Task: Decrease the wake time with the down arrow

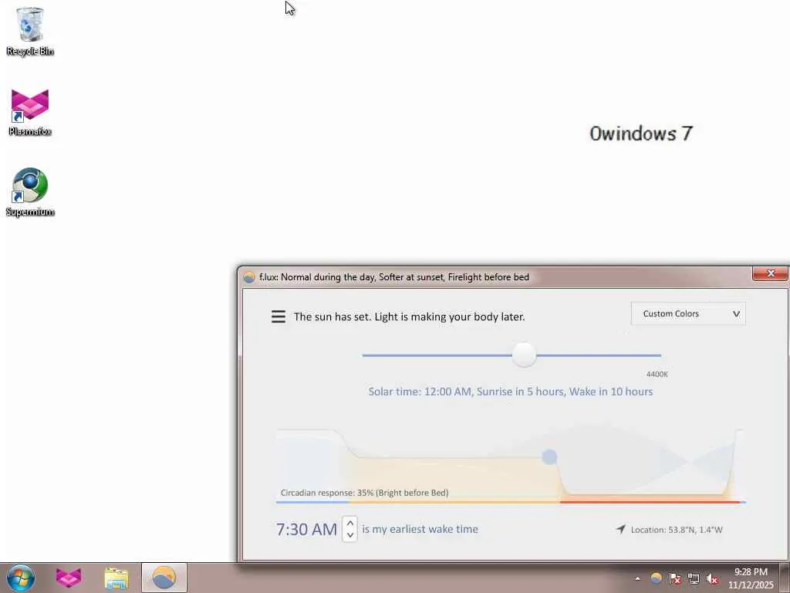Action: tap(350, 535)
